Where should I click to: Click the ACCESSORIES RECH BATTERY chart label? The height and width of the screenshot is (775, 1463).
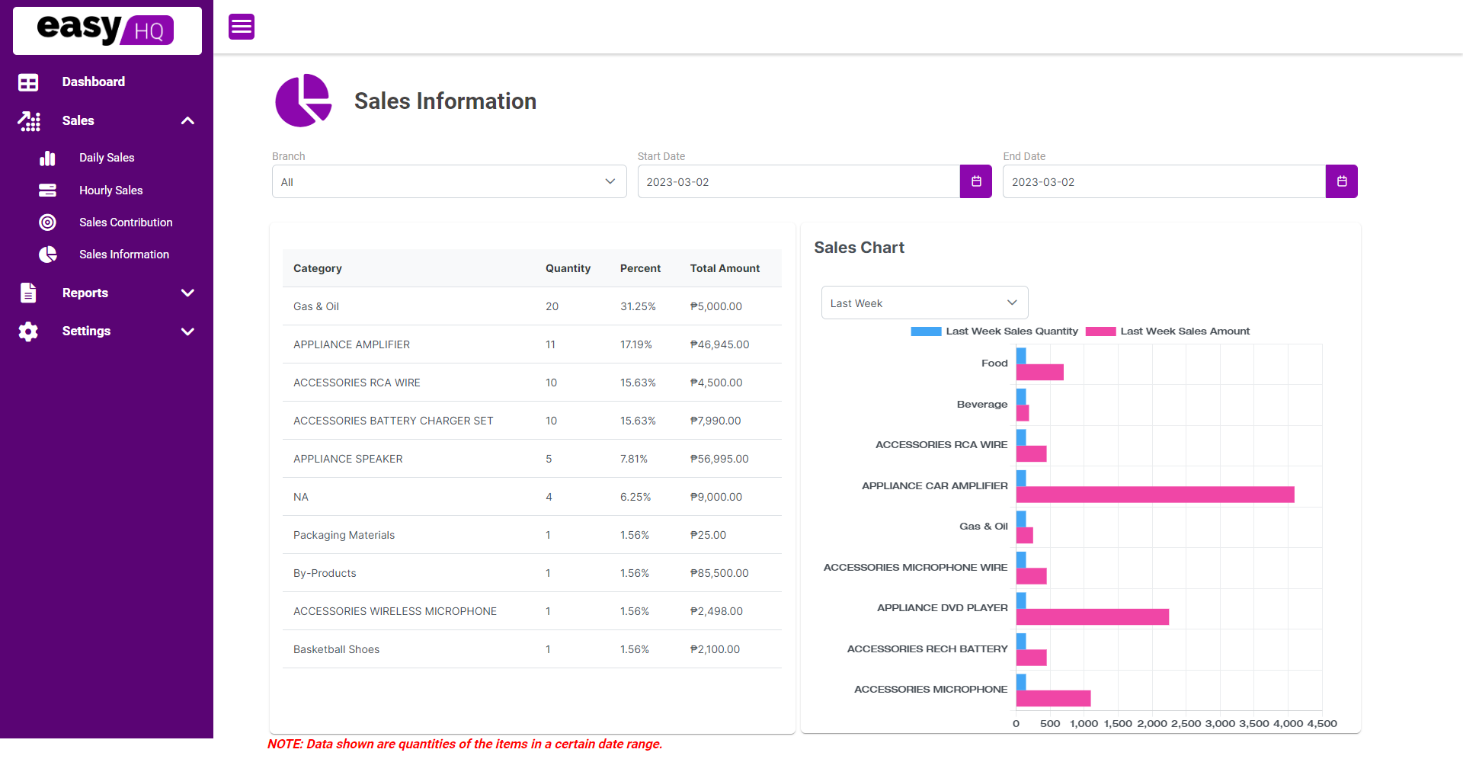click(x=927, y=649)
